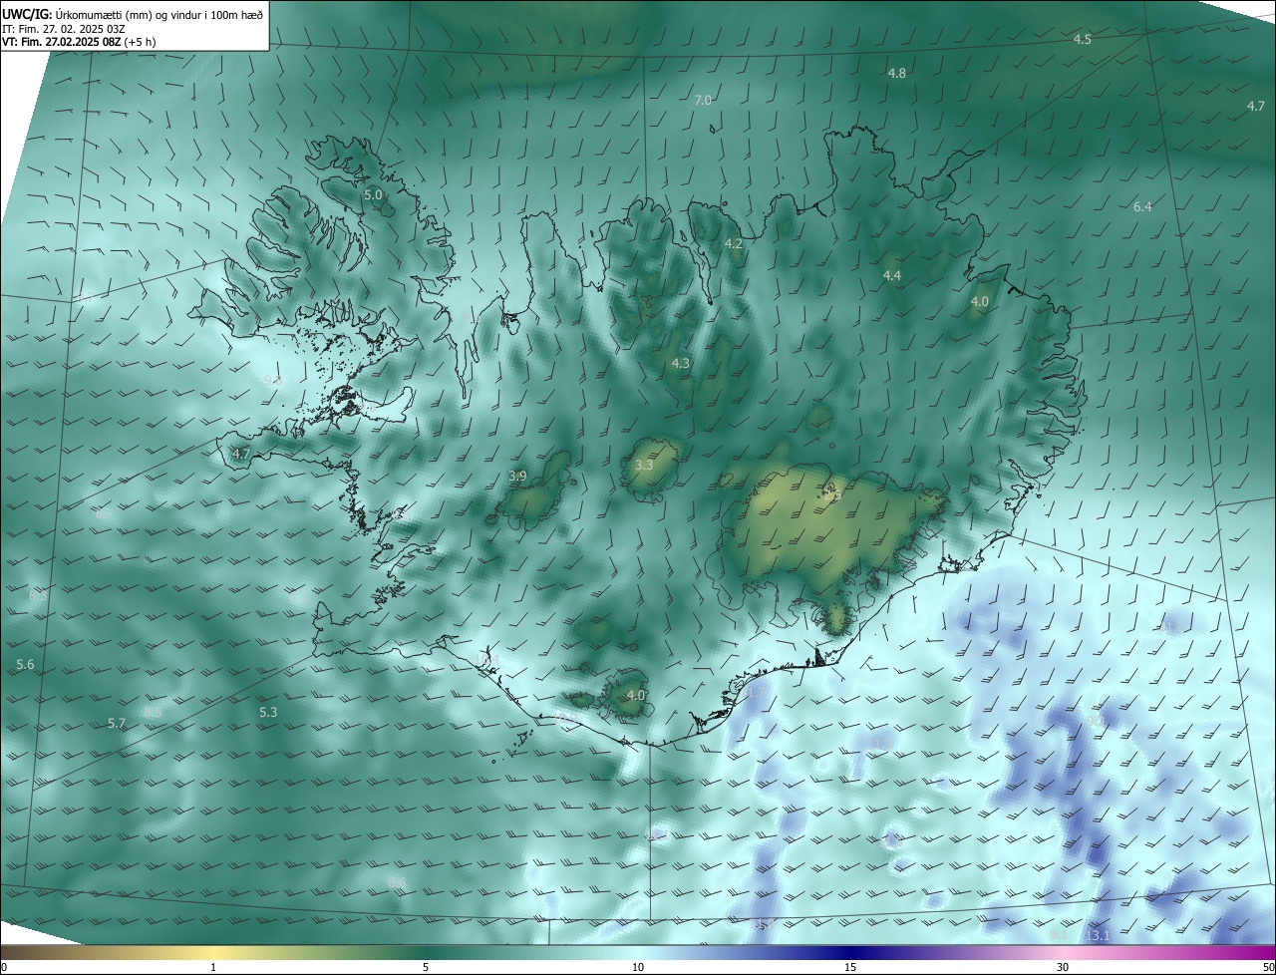The image size is (1276, 975).
Task: Click the title text 'UWC/IG: Úrkomumætti (mm)'
Action: click(76, 14)
